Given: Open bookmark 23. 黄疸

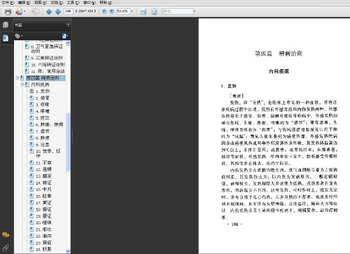Looking at the screenshot, I should pos(44,242).
